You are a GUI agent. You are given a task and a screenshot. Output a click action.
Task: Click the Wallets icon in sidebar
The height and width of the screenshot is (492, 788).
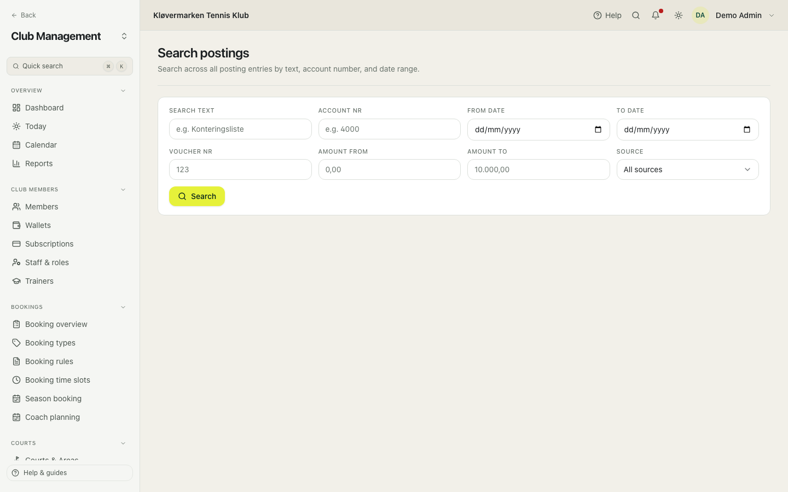(16, 225)
